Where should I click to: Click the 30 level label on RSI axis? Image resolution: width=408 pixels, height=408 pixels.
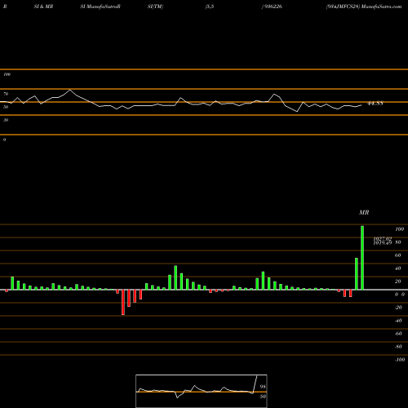point(6,120)
